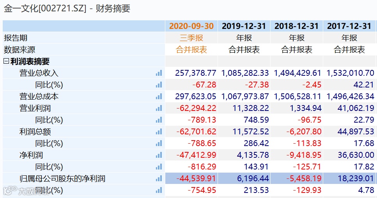Click revenue value 1,085,282.33
Image resolution: width=377 pixels, height=198 pixels.
tap(245, 73)
